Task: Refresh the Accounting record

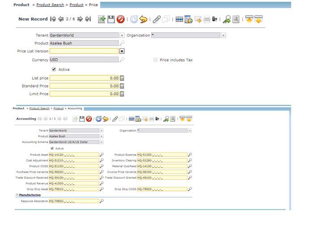Action: 99,119
